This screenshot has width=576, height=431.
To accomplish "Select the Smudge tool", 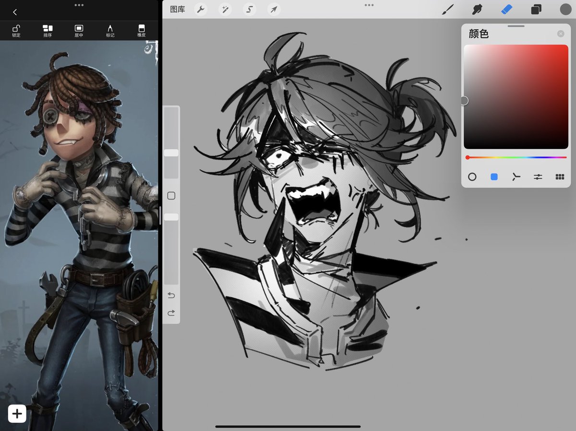I will 477,9.
